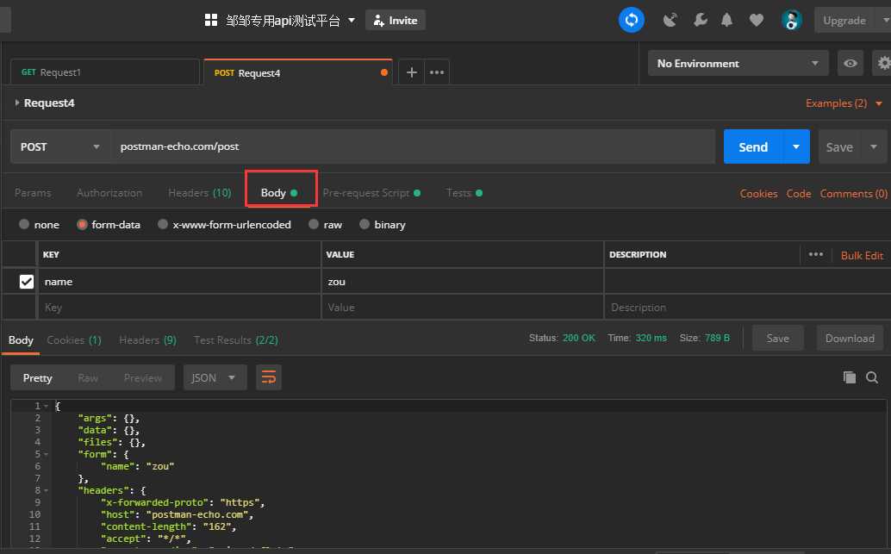Viewport: 891px width, 554px height.
Task: Uncheck the name key row checkbox
Action: coord(26,281)
